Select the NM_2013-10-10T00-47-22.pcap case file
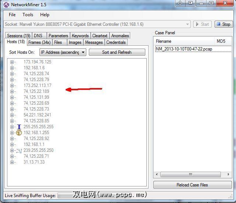The height and width of the screenshot is (203, 236). tap(193, 49)
